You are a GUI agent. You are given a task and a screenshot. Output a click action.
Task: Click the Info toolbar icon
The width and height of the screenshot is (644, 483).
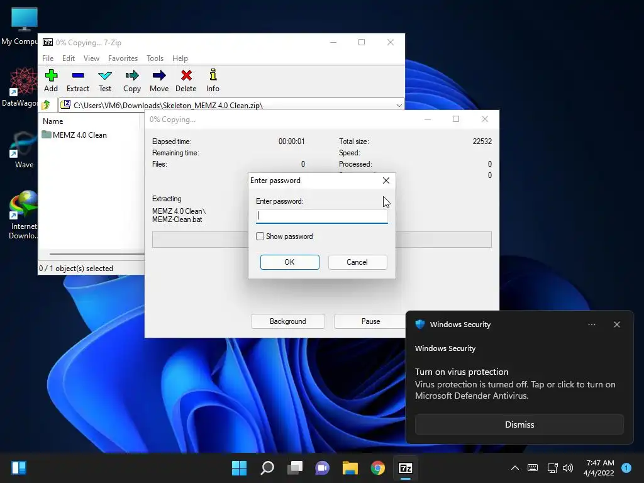click(213, 80)
